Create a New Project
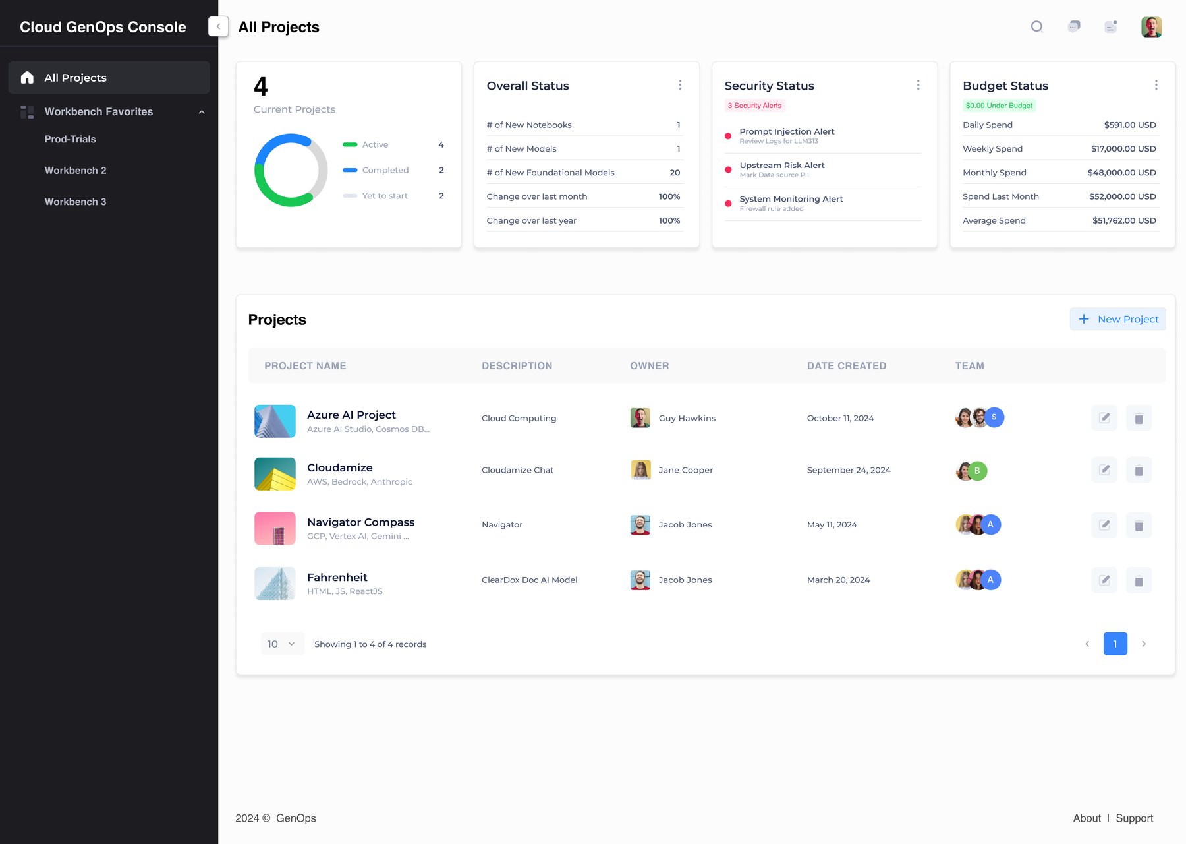This screenshot has width=1186, height=844. tap(1117, 319)
